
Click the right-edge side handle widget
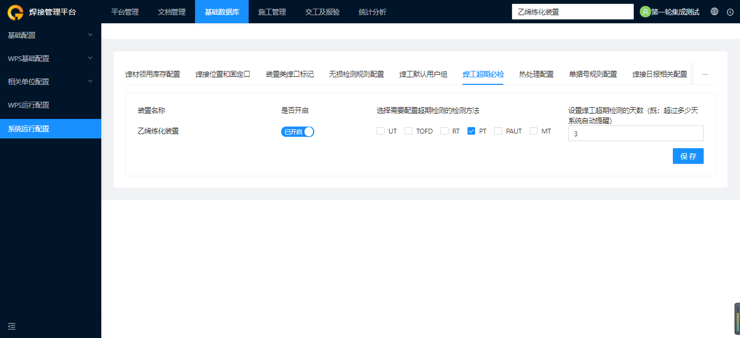tap(737, 319)
